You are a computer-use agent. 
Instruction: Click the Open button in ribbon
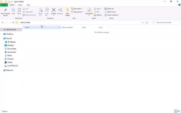click(x=98, y=9)
